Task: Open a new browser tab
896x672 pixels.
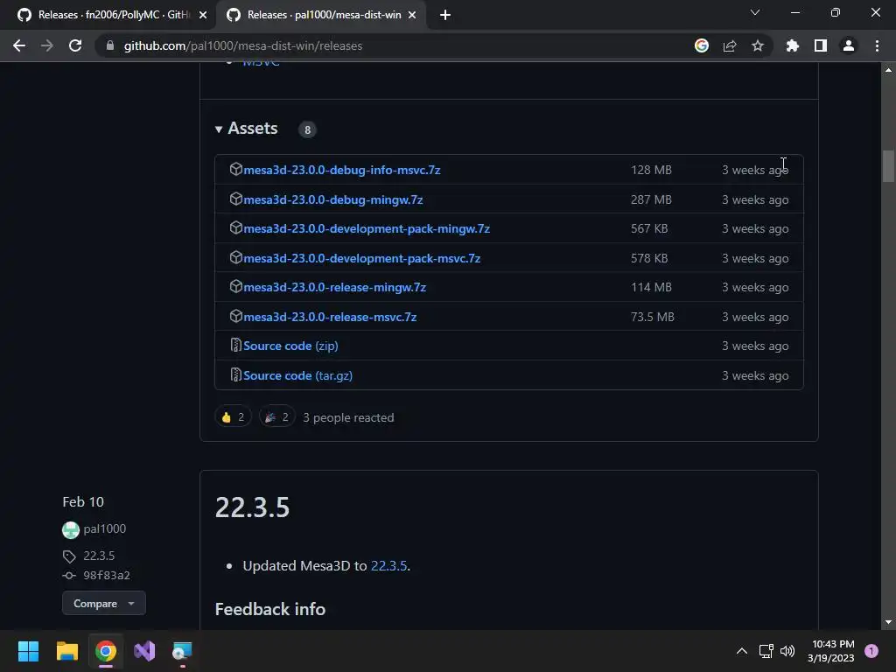Action: 445,15
